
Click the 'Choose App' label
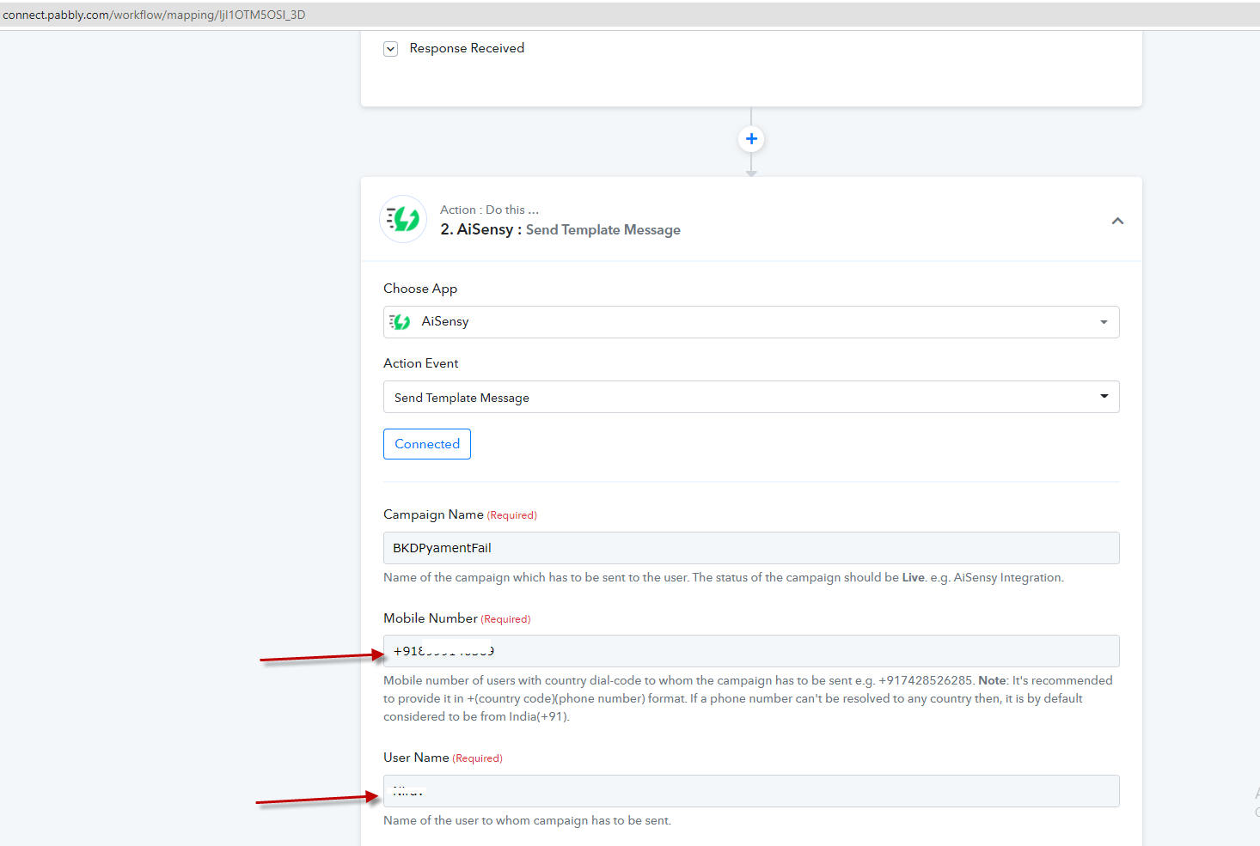tap(420, 289)
